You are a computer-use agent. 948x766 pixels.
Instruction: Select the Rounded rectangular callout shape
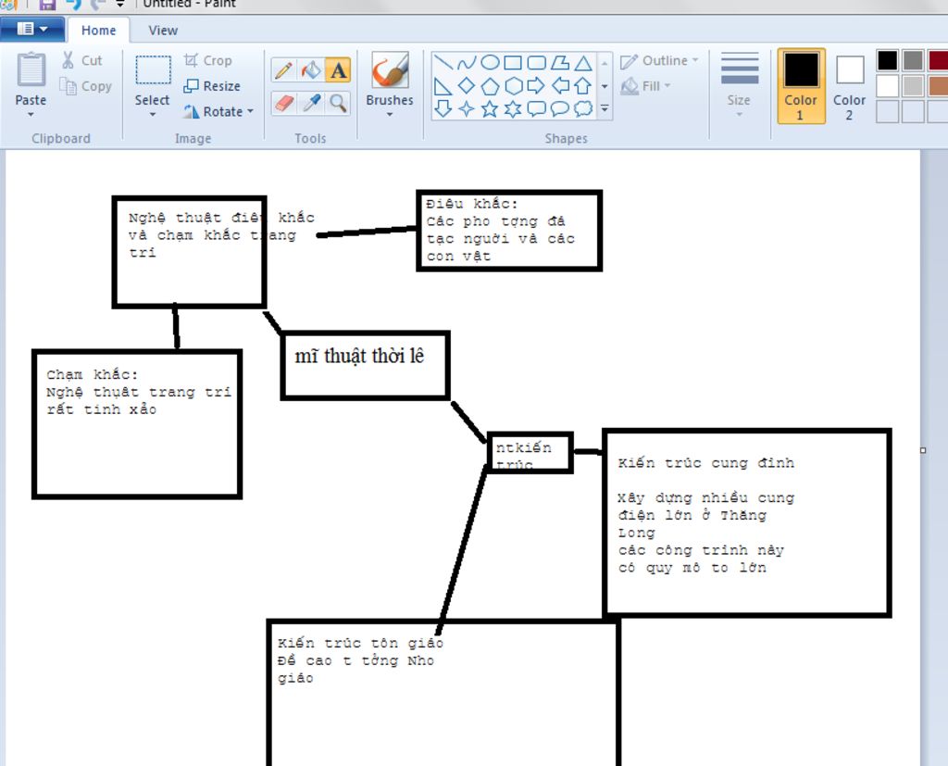pos(536,109)
